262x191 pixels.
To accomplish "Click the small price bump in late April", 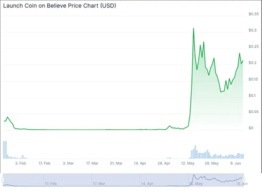I will click(x=170, y=126).
